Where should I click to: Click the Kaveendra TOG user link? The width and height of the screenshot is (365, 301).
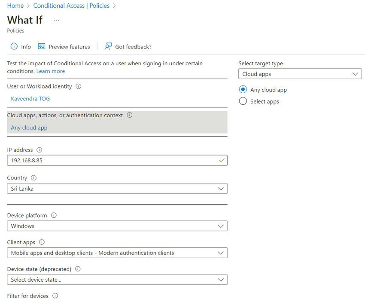pos(30,98)
